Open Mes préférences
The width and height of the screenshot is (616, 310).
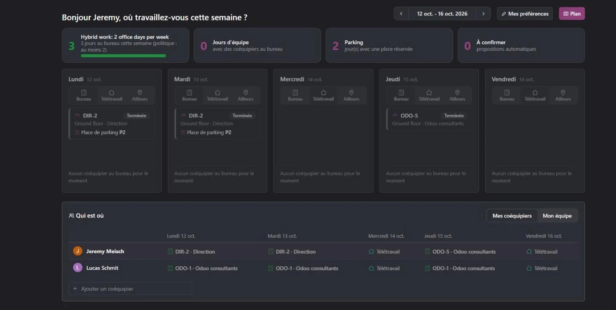pyautogui.click(x=525, y=14)
